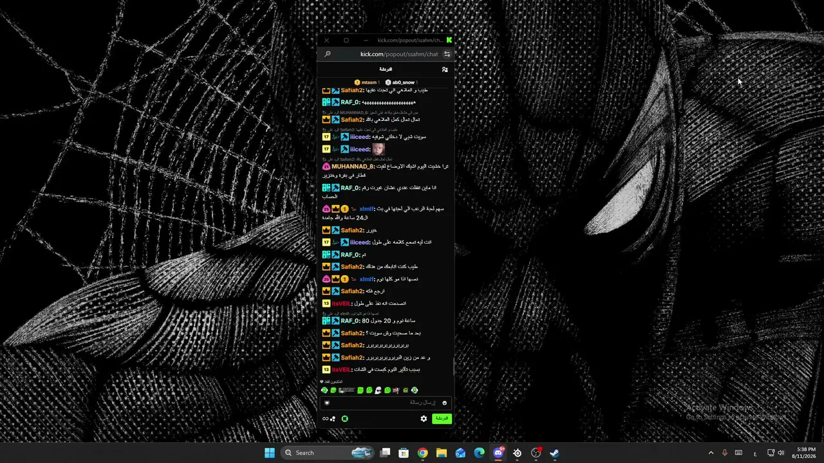The image size is (824, 463).
Task: Click the mtasm gold rank badge
Action: coord(357,82)
